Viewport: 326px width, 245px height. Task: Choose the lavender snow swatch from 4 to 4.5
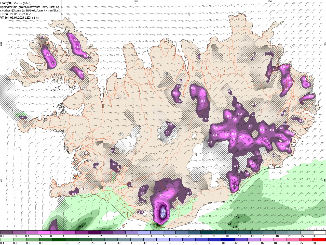[144, 232]
